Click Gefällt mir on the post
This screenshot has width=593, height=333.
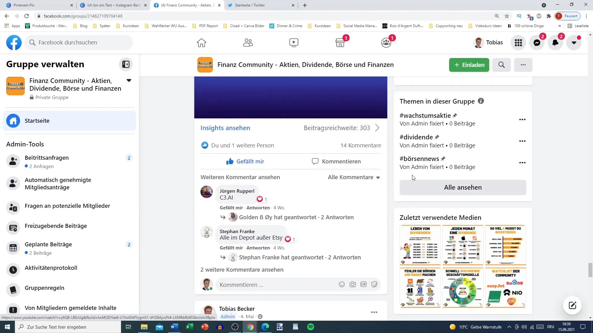245,162
